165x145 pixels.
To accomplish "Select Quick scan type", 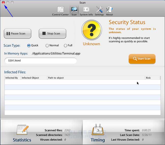I will (29, 46).
